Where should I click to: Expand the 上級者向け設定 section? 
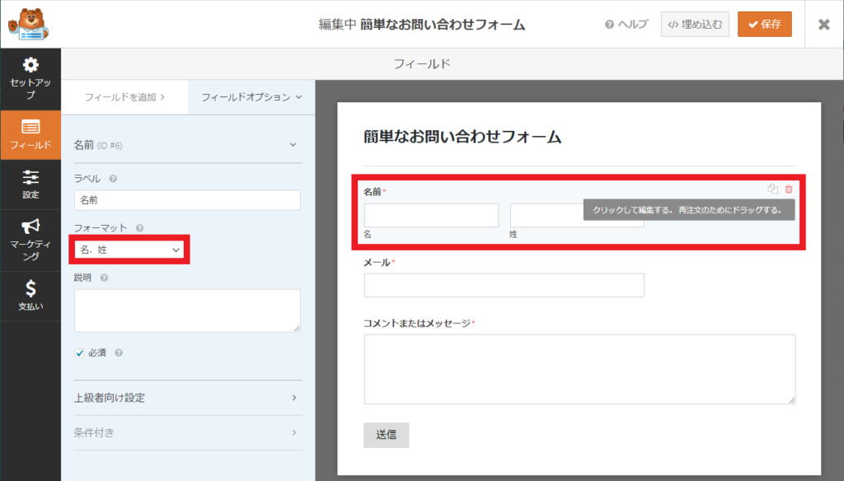pyautogui.click(x=186, y=398)
